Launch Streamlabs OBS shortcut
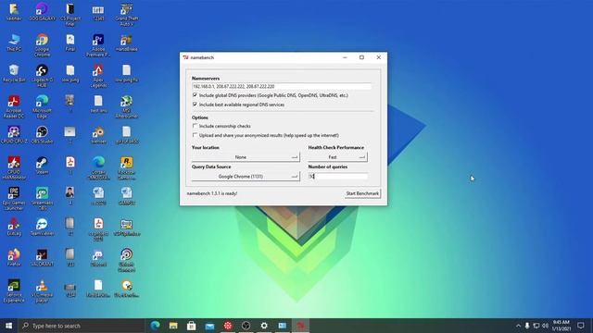The height and width of the screenshot is (333, 593). [x=42, y=199]
